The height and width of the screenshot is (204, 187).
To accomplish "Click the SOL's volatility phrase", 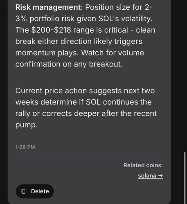I will (125, 18).
